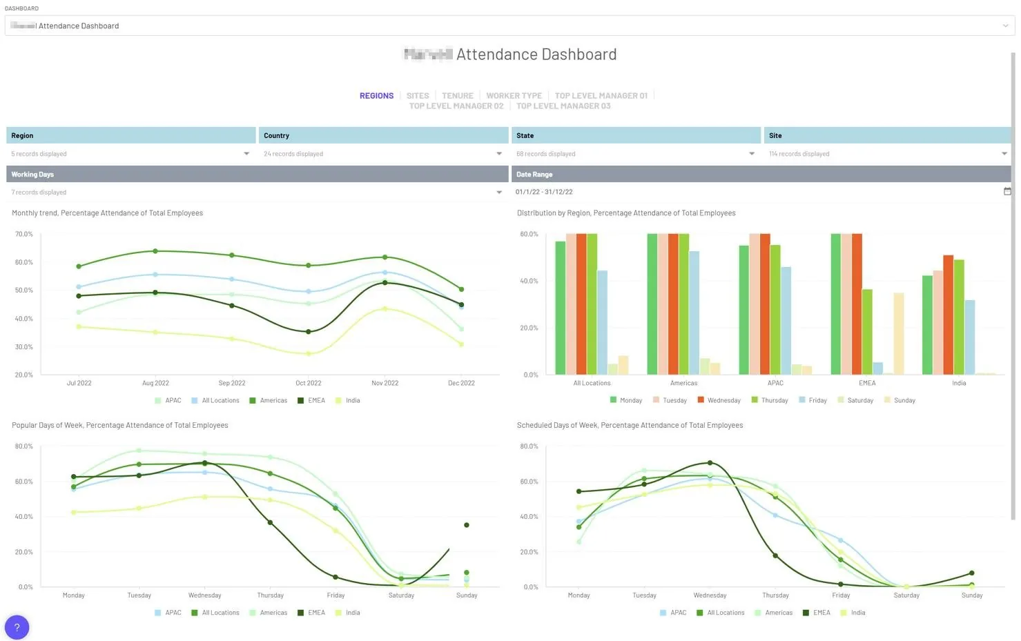Click the page vertical scrollbar
1021x641 pixels.
coord(1013,286)
